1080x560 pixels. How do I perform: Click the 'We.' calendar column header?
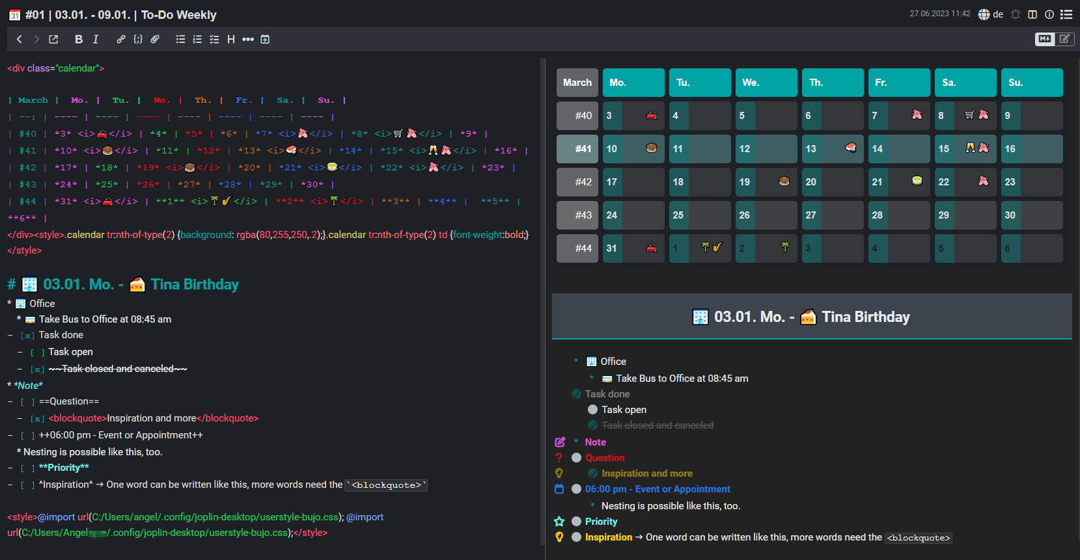pyautogui.click(x=766, y=83)
